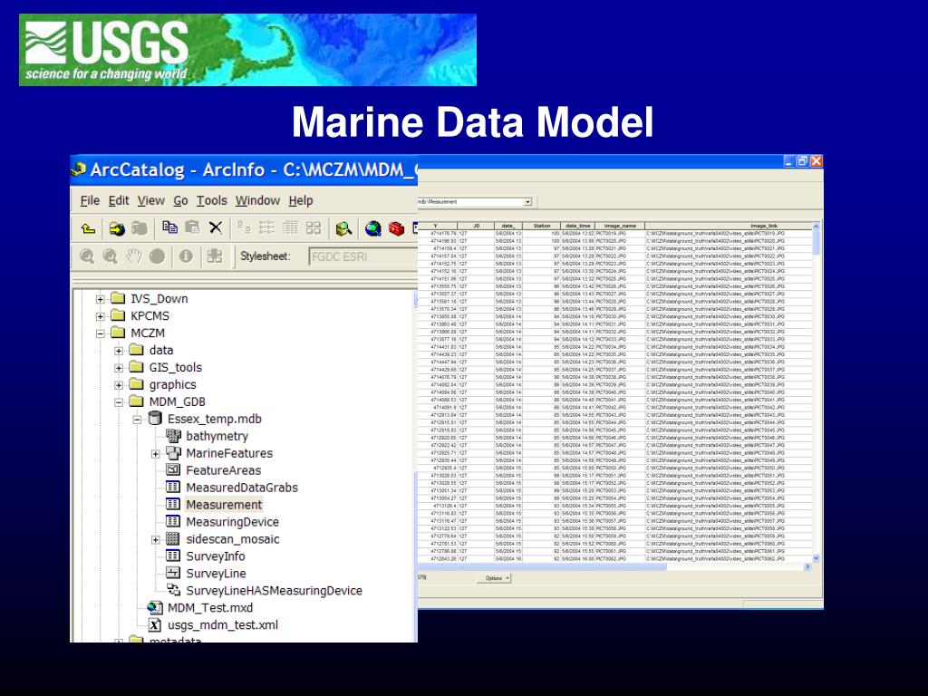Click the Delete X toolbar icon

[x=216, y=228]
